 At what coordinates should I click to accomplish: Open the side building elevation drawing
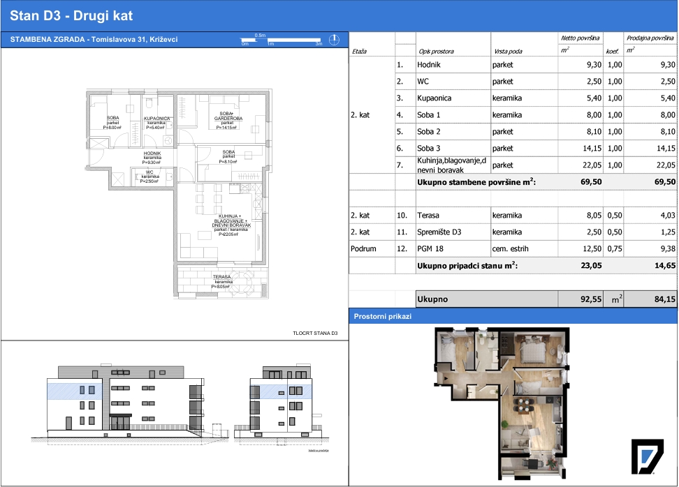pos(282,404)
